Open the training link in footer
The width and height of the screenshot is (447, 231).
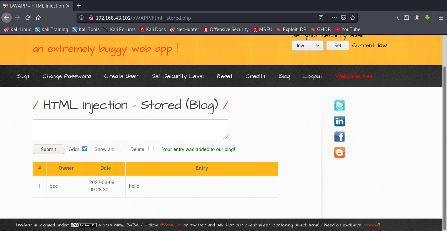coord(370,225)
